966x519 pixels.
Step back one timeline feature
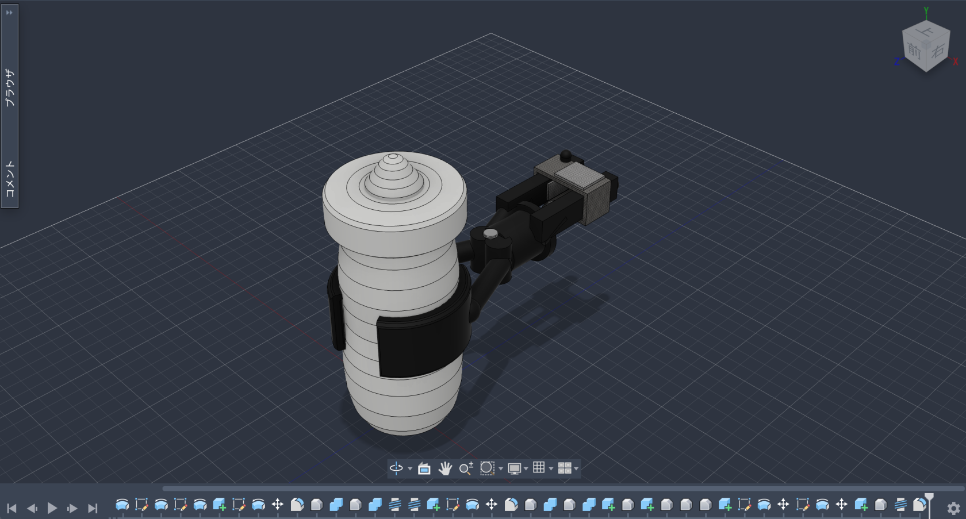[x=32, y=508]
